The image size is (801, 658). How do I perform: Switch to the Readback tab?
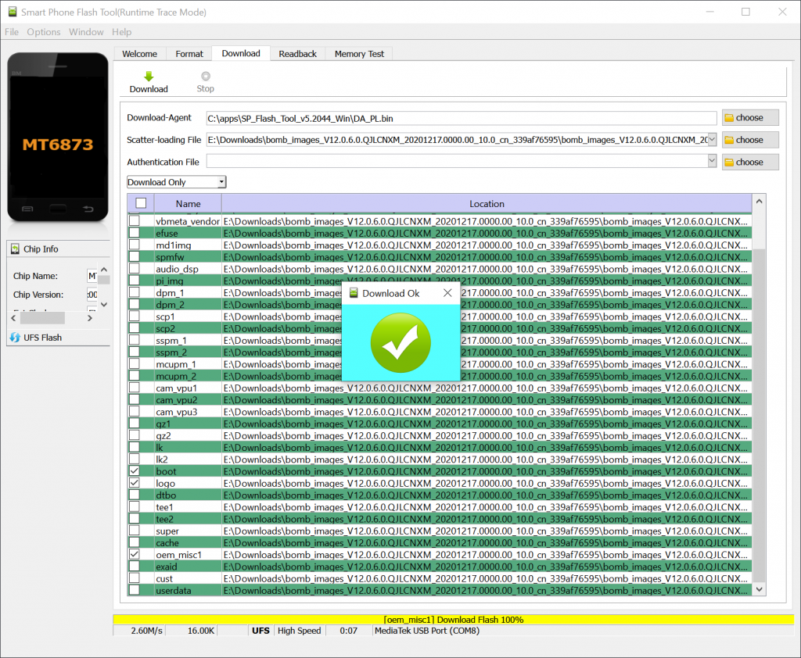click(x=297, y=54)
